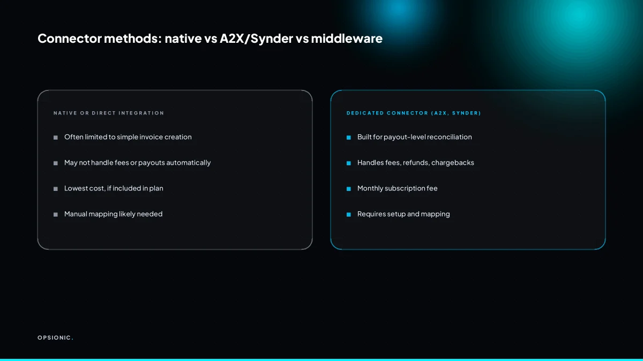The image size is (643, 361).
Task: Click 'Manual mapping likely needed' text
Action: click(113, 214)
